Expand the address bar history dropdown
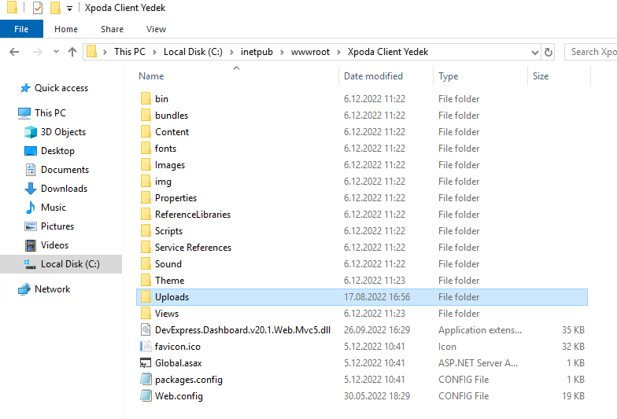Screen dimensions: 617x419 [x=535, y=52]
